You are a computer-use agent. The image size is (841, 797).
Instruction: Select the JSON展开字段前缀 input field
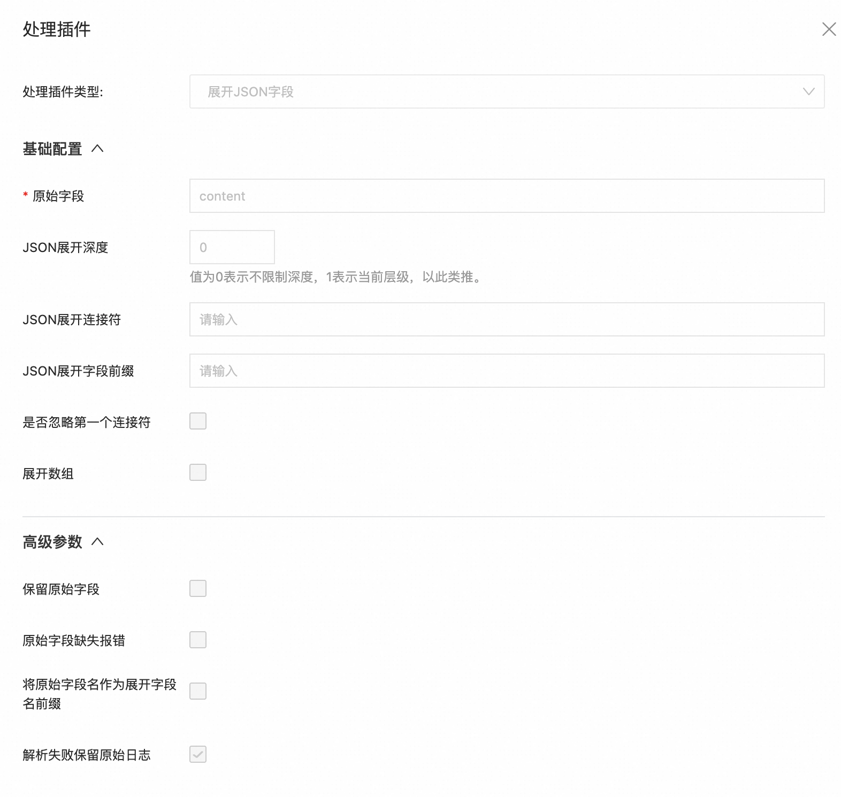[x=506, y=371]
